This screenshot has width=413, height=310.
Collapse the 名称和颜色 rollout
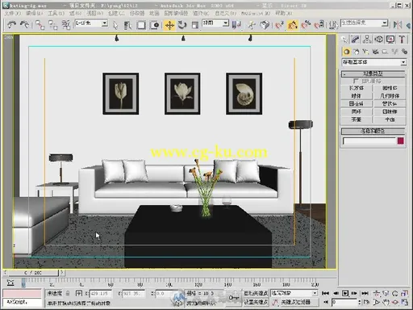373,131
